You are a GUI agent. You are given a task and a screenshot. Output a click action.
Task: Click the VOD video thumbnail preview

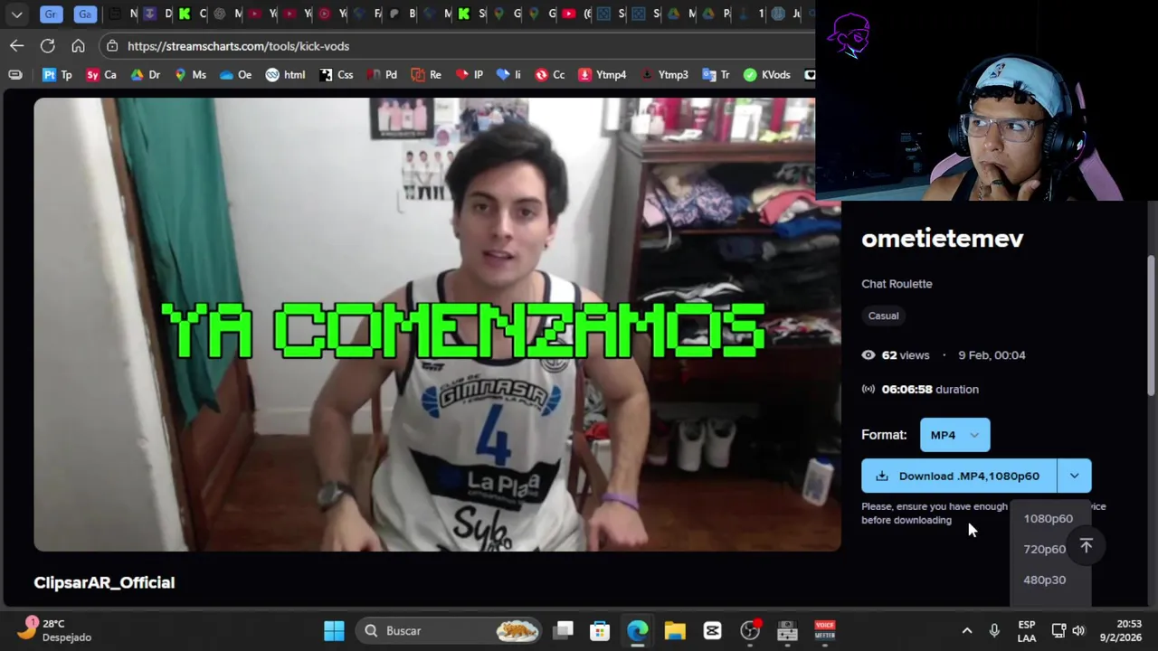point(437,325)
